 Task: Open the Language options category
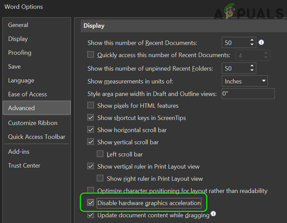(x=37, y=80)
